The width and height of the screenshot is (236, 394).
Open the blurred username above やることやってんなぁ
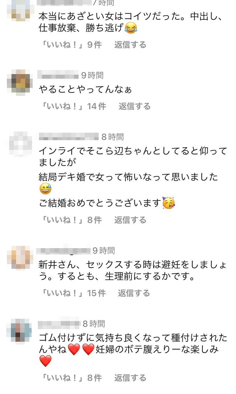pos(58,76)
